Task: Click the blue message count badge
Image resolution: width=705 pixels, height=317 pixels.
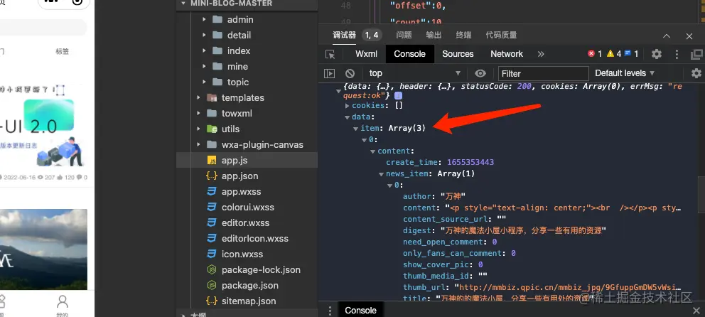Action: [x=631, y=54]
